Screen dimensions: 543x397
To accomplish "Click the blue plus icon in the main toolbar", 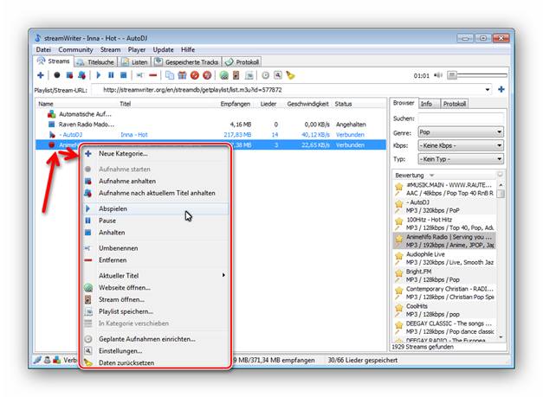I will (41, 75).
